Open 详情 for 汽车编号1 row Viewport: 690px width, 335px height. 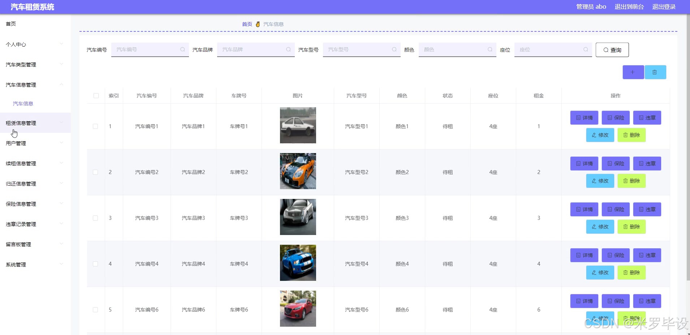(x=584, y=118)
